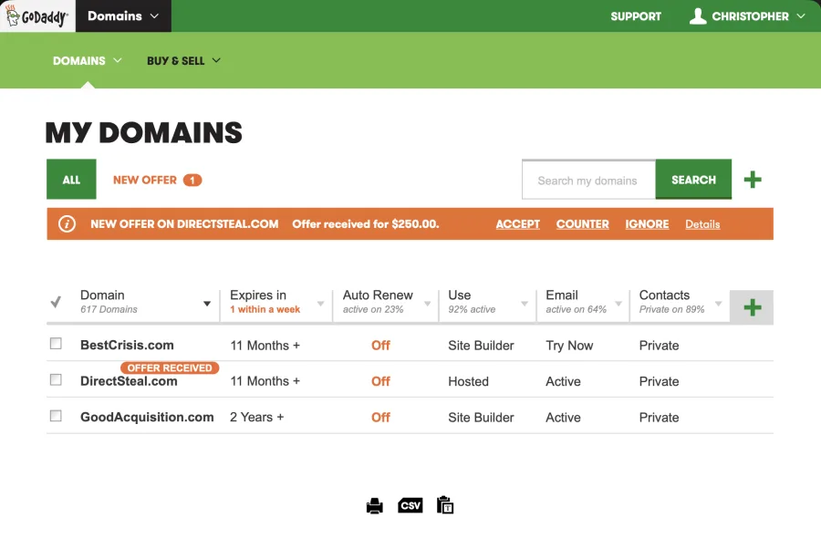This screenshot has height=549, width=821.
Task: Click Site Builder for GoodAcquisition.com
Action: click(481, 418)
